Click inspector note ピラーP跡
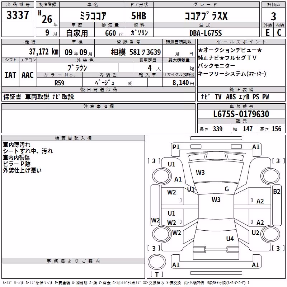 pos(17,164)
